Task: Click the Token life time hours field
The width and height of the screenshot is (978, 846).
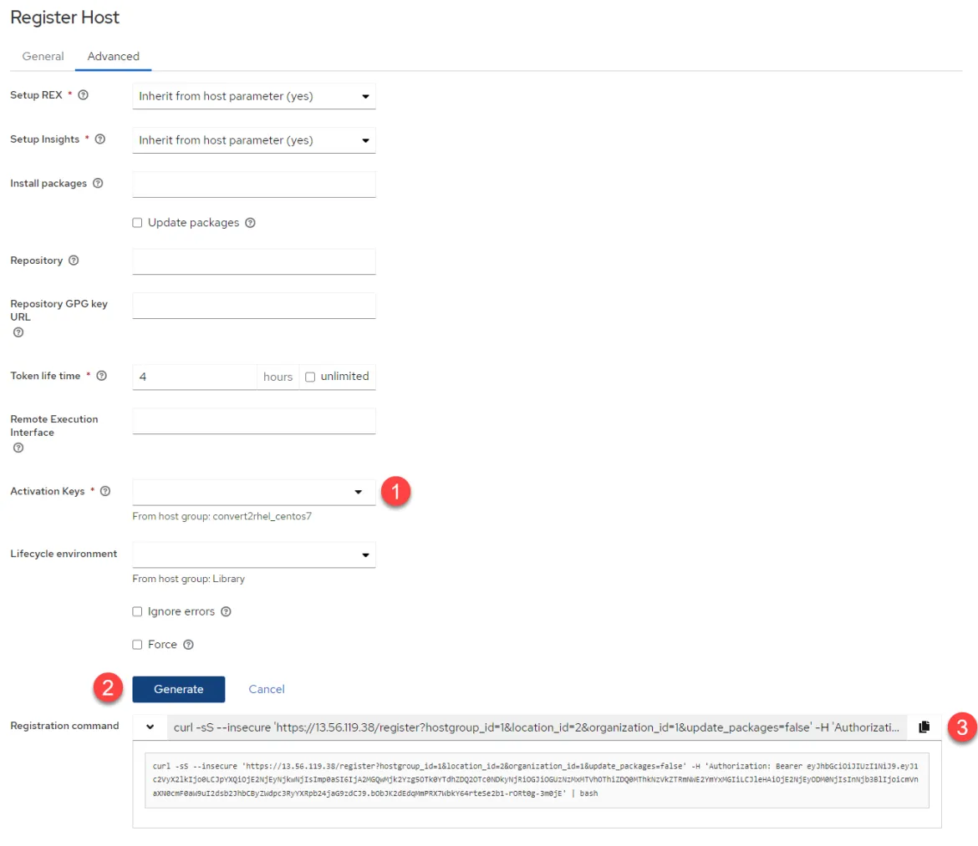Action: 195,377
